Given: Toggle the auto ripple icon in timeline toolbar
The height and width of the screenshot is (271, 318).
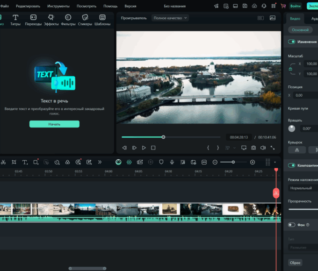Looking at the screenshot, I should point(129,162).
